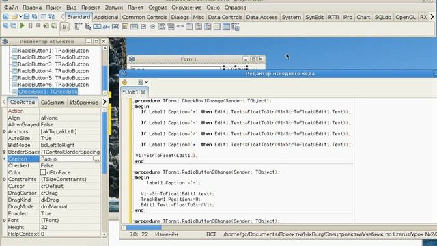Viewport: 437px width, 246px height.
Task: Click the Pause debugging icon
Action: (x=30, y=26)
